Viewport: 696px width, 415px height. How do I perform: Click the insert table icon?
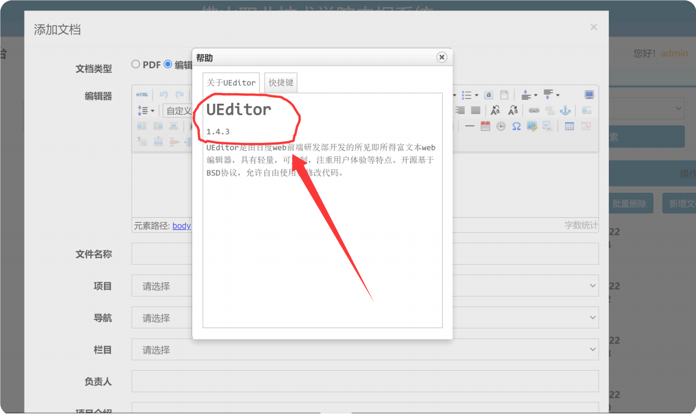(x=569, y=126)
